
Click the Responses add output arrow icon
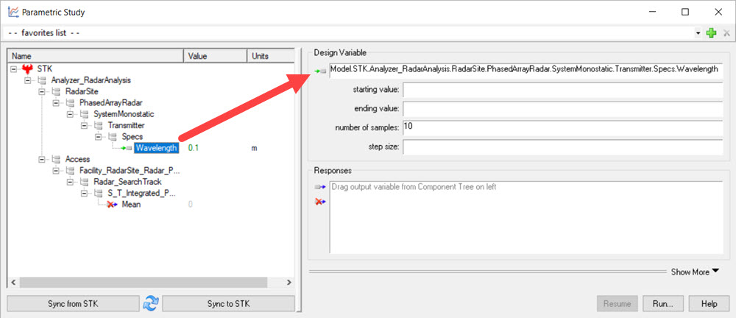pyautogui.click(x=319, y=187)
